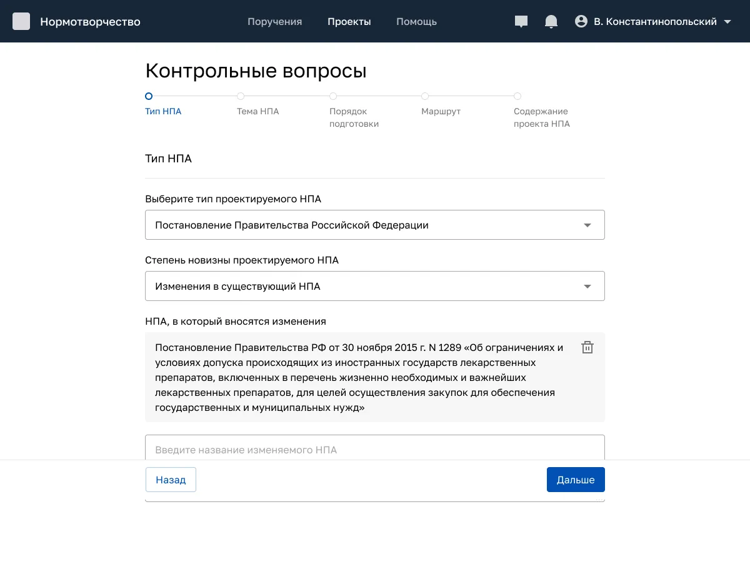Click user name В. Константинопольский

(x=655, y=22)
